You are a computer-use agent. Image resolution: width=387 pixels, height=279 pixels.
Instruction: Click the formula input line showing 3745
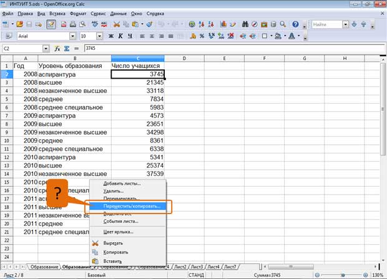point(235,49)
